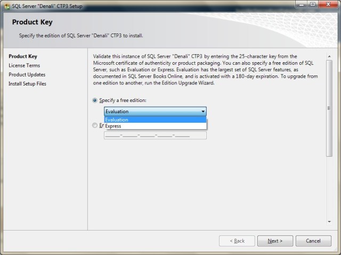Click the SQL Server Setup title bar icon
Screen dimensions: 341x255
tap(6, 5)
